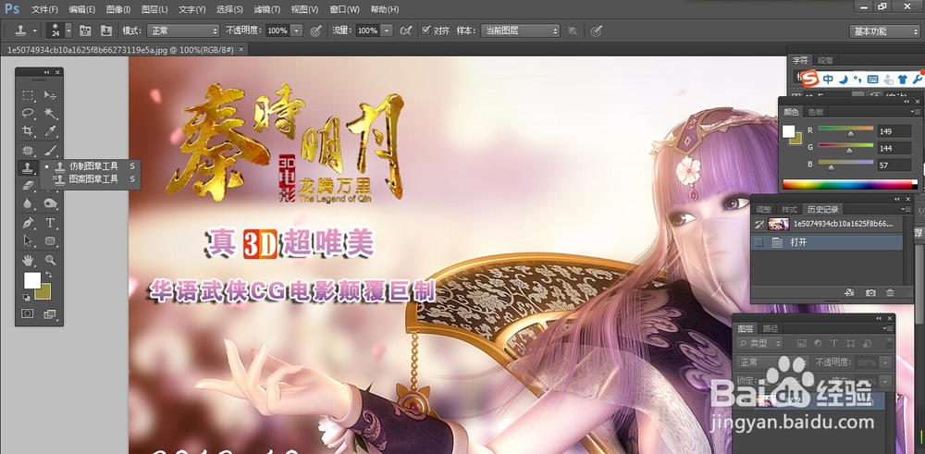Open the 滤镜(T) menu

click(266, 9)
